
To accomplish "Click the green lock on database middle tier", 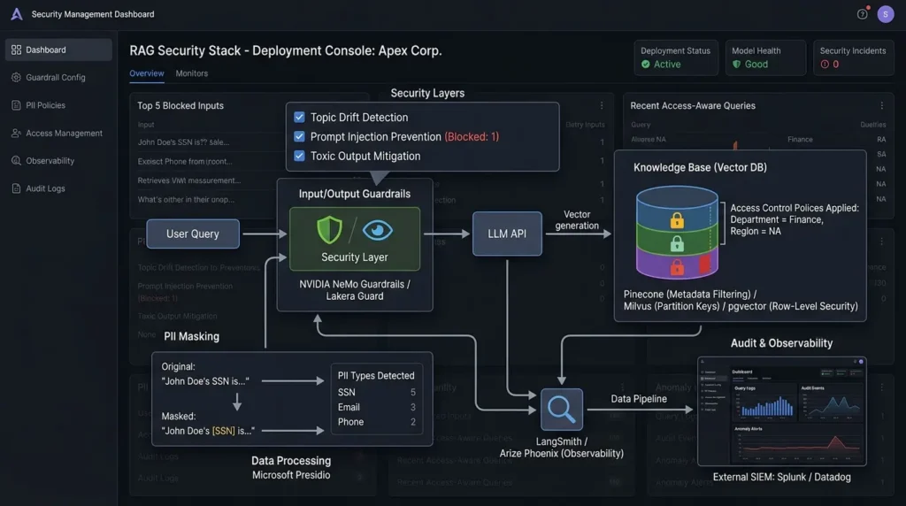I will [677, 244].
